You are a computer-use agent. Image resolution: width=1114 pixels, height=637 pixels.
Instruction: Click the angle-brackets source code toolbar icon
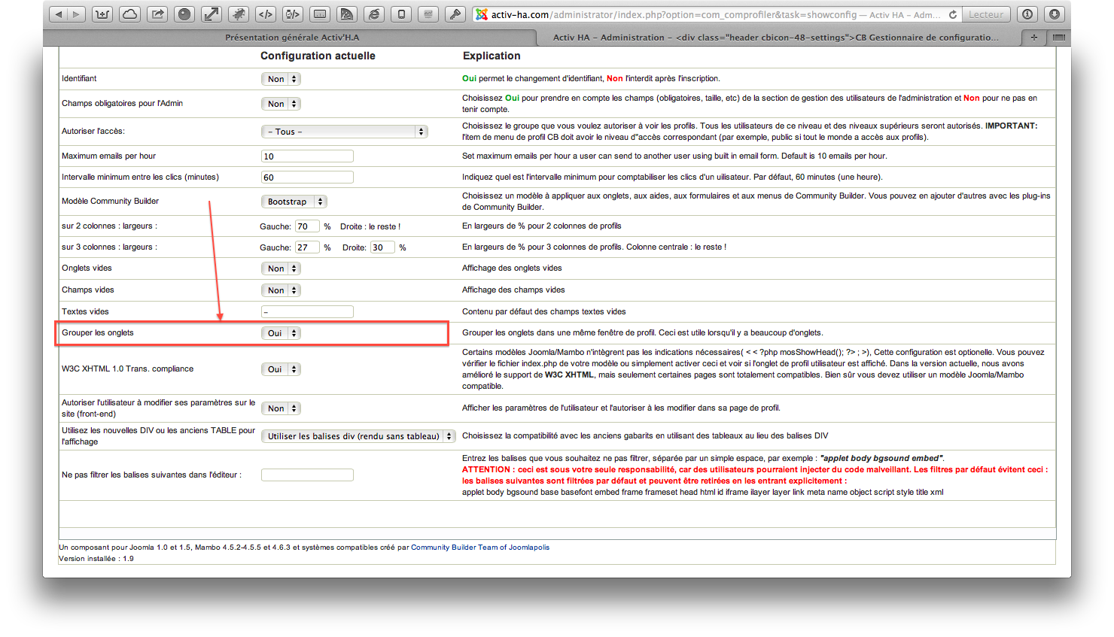266,14
